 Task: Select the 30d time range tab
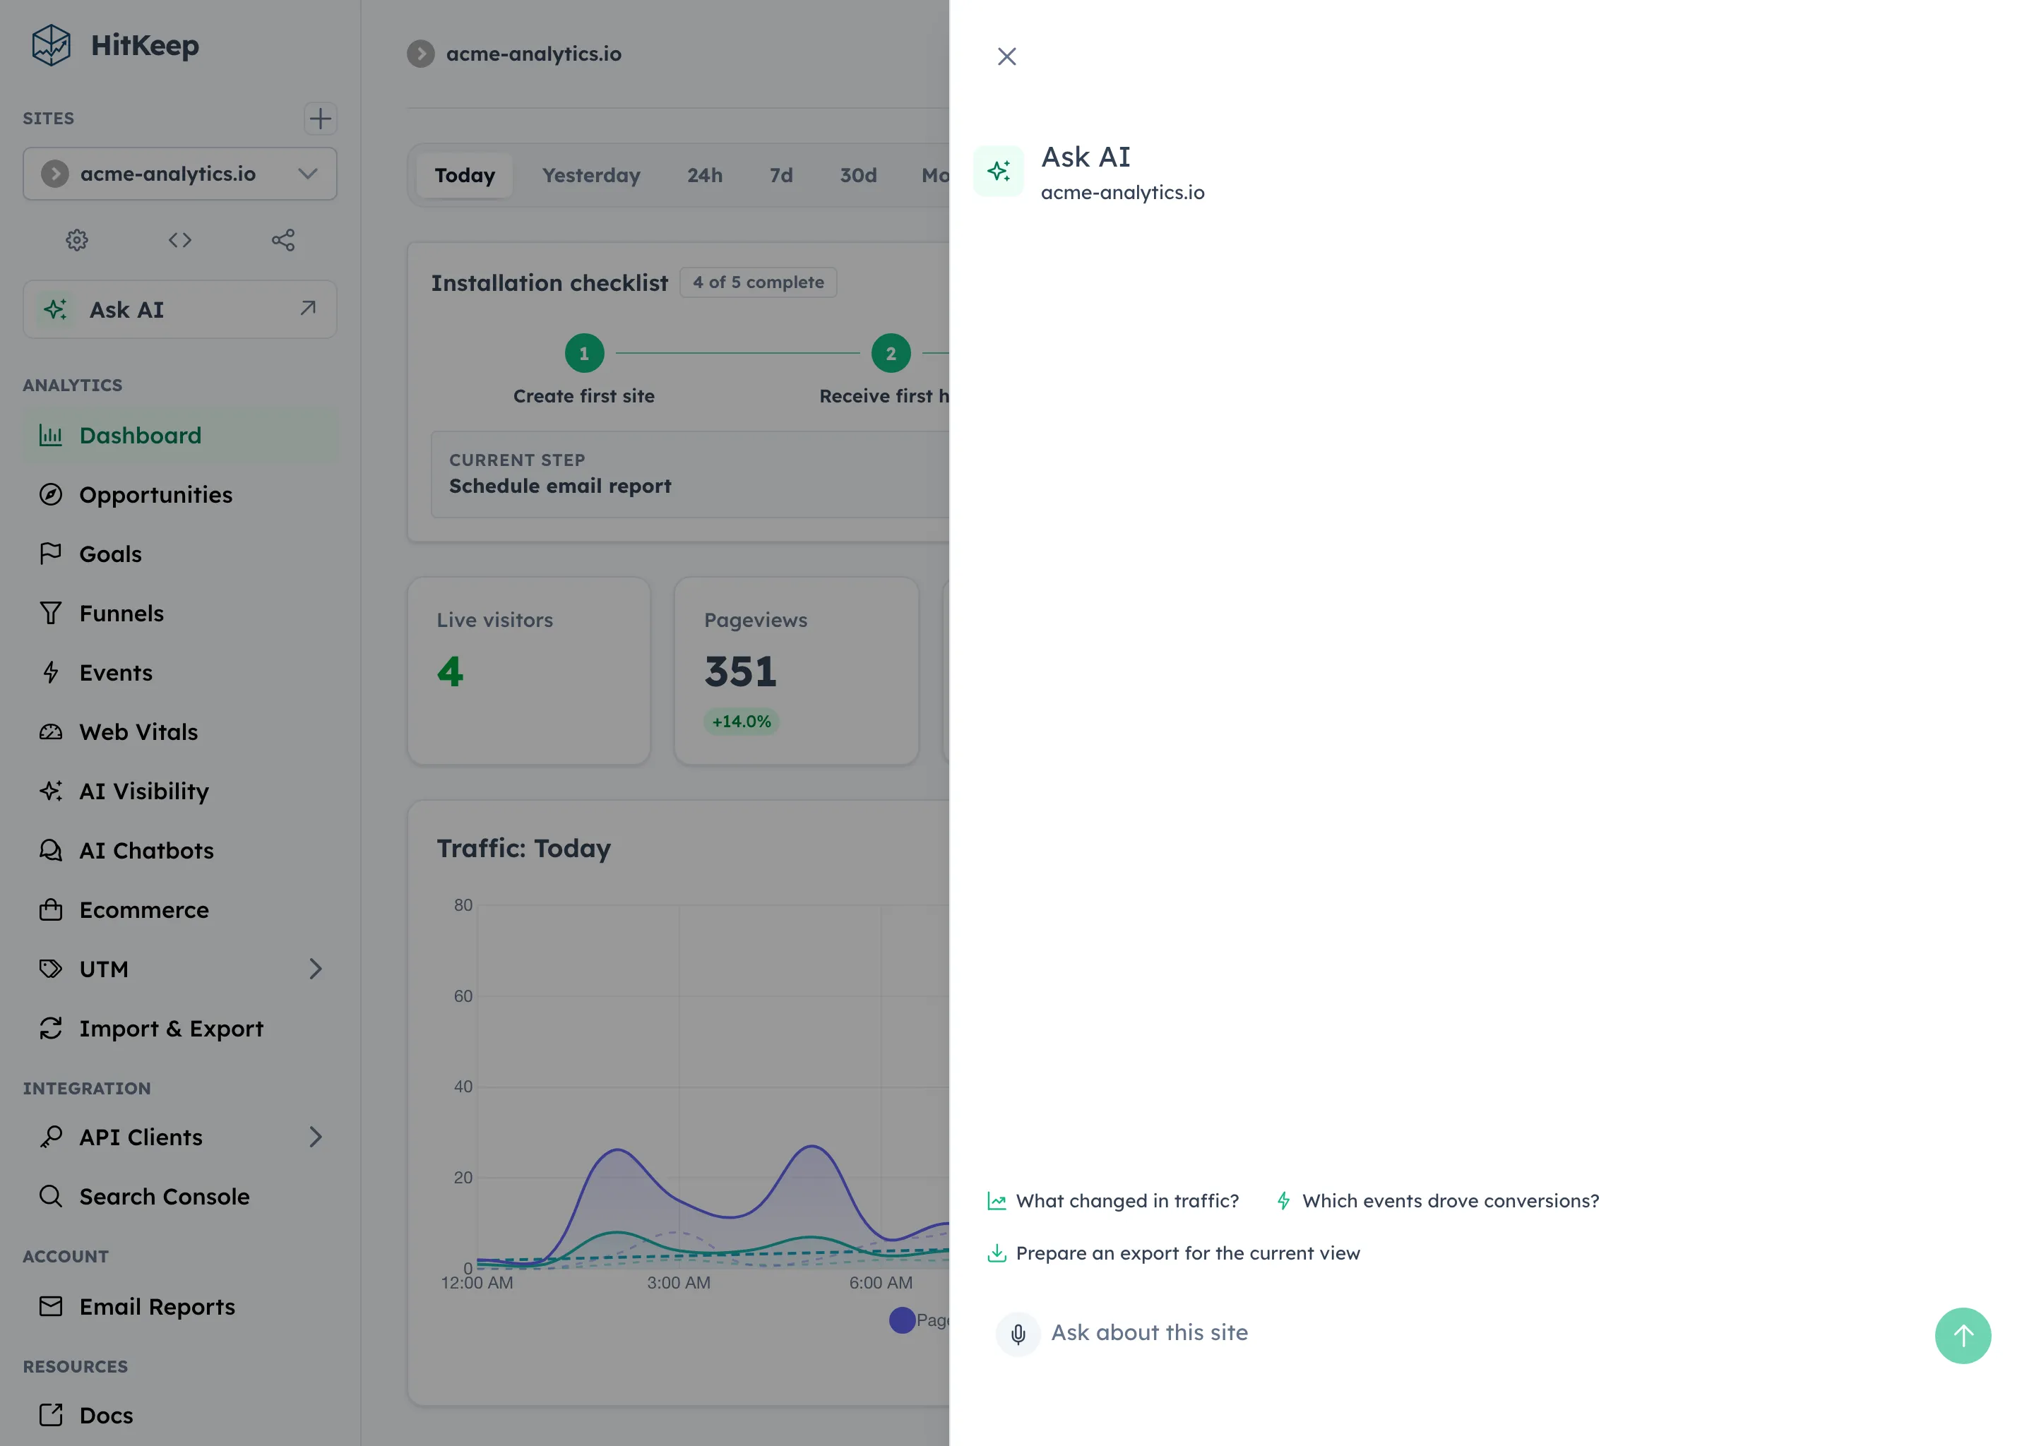pos(857,175)
